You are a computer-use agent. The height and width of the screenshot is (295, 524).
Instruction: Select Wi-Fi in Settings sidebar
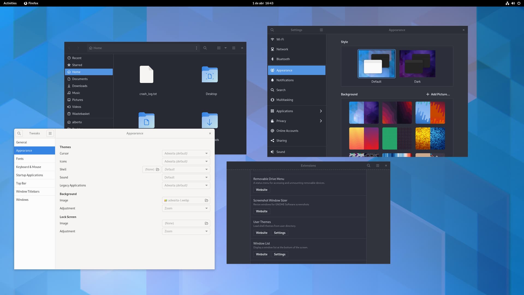coord(297,39)
